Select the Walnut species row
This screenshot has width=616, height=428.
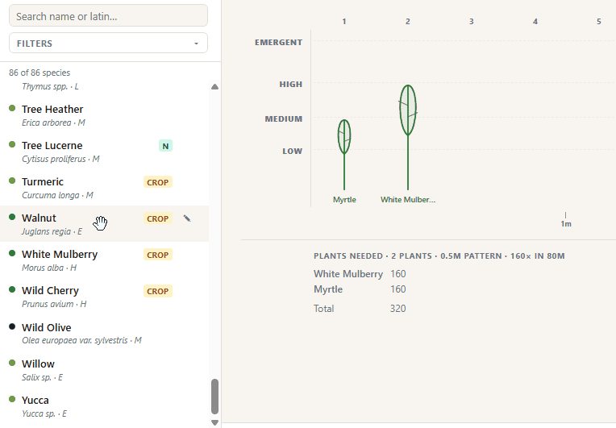(104, 224)
